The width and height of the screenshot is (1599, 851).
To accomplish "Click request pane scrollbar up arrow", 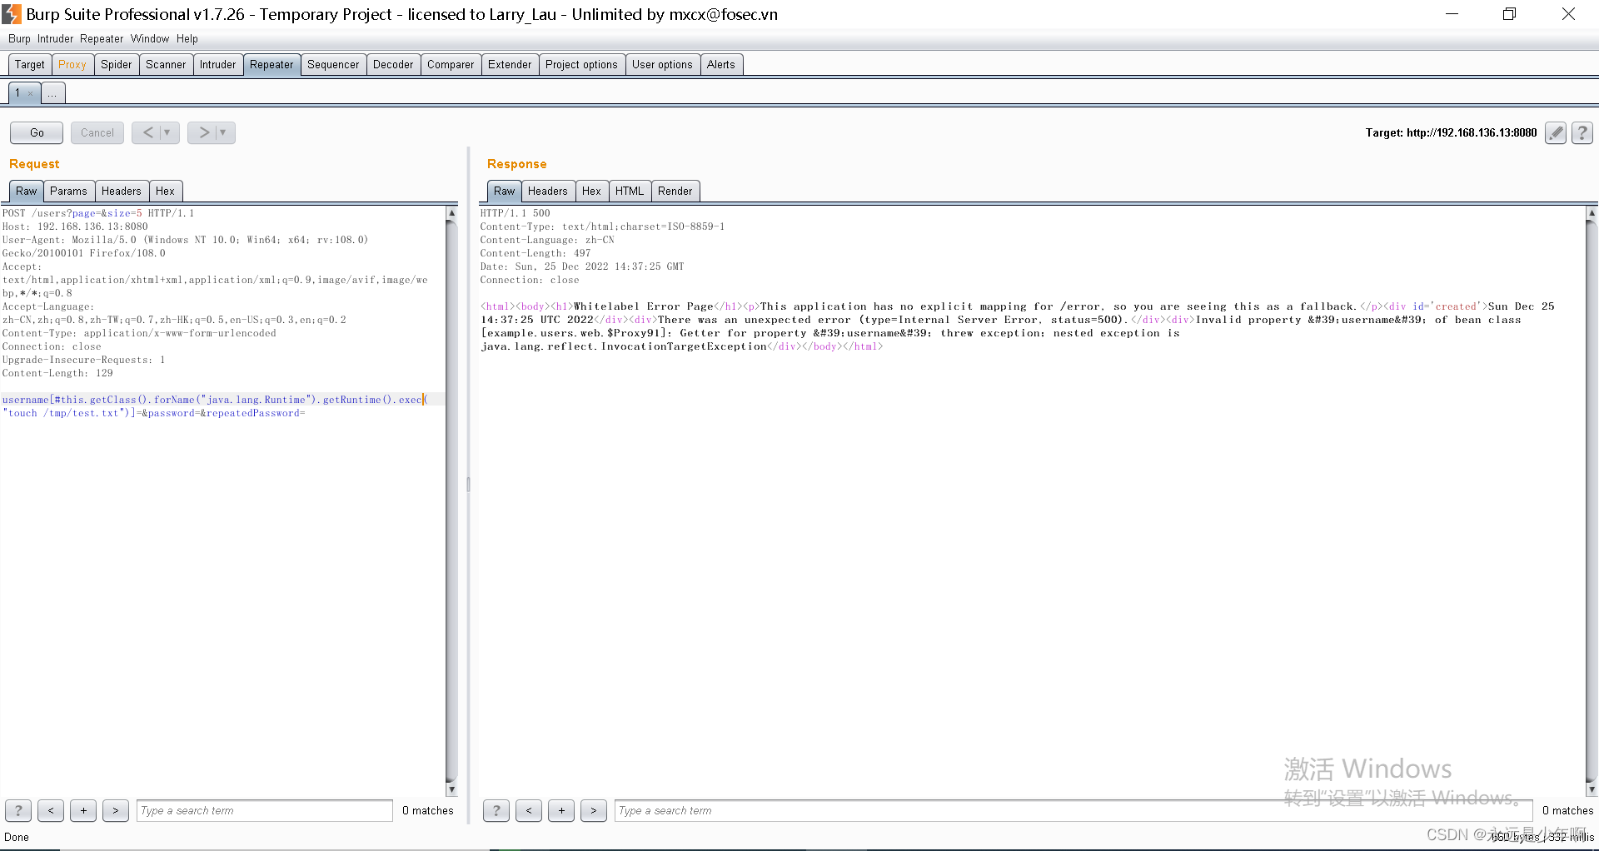I will [451, 213].
